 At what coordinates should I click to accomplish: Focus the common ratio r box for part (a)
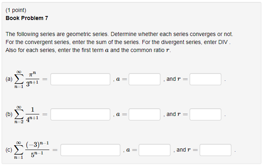[205, 79]
